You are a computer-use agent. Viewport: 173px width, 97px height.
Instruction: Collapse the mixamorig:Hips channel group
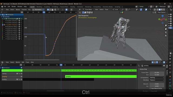2,19
